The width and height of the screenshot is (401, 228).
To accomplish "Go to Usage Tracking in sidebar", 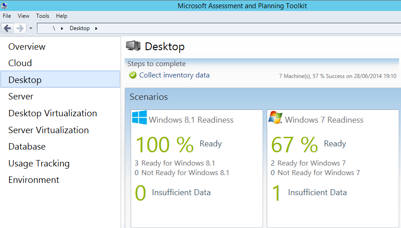I will (39, 163).
